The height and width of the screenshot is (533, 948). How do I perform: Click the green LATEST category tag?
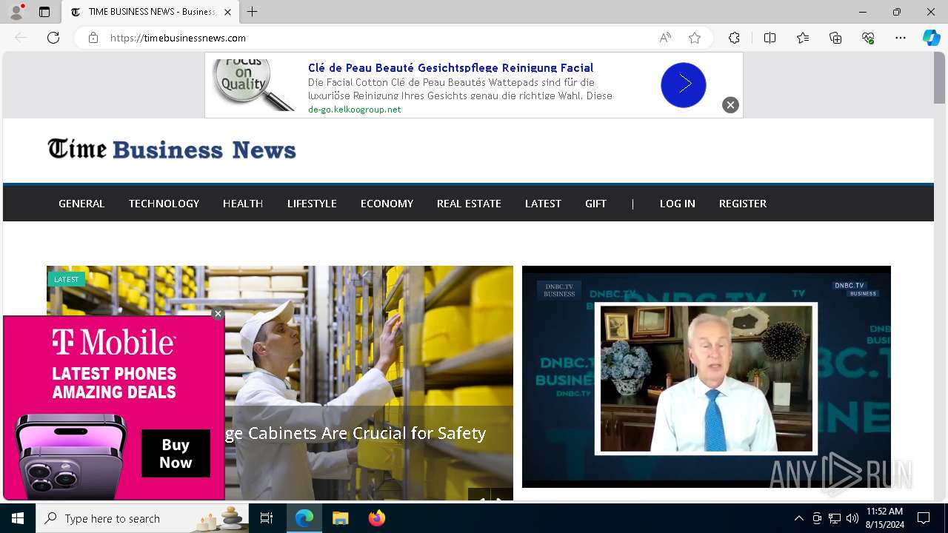[67, 279]
